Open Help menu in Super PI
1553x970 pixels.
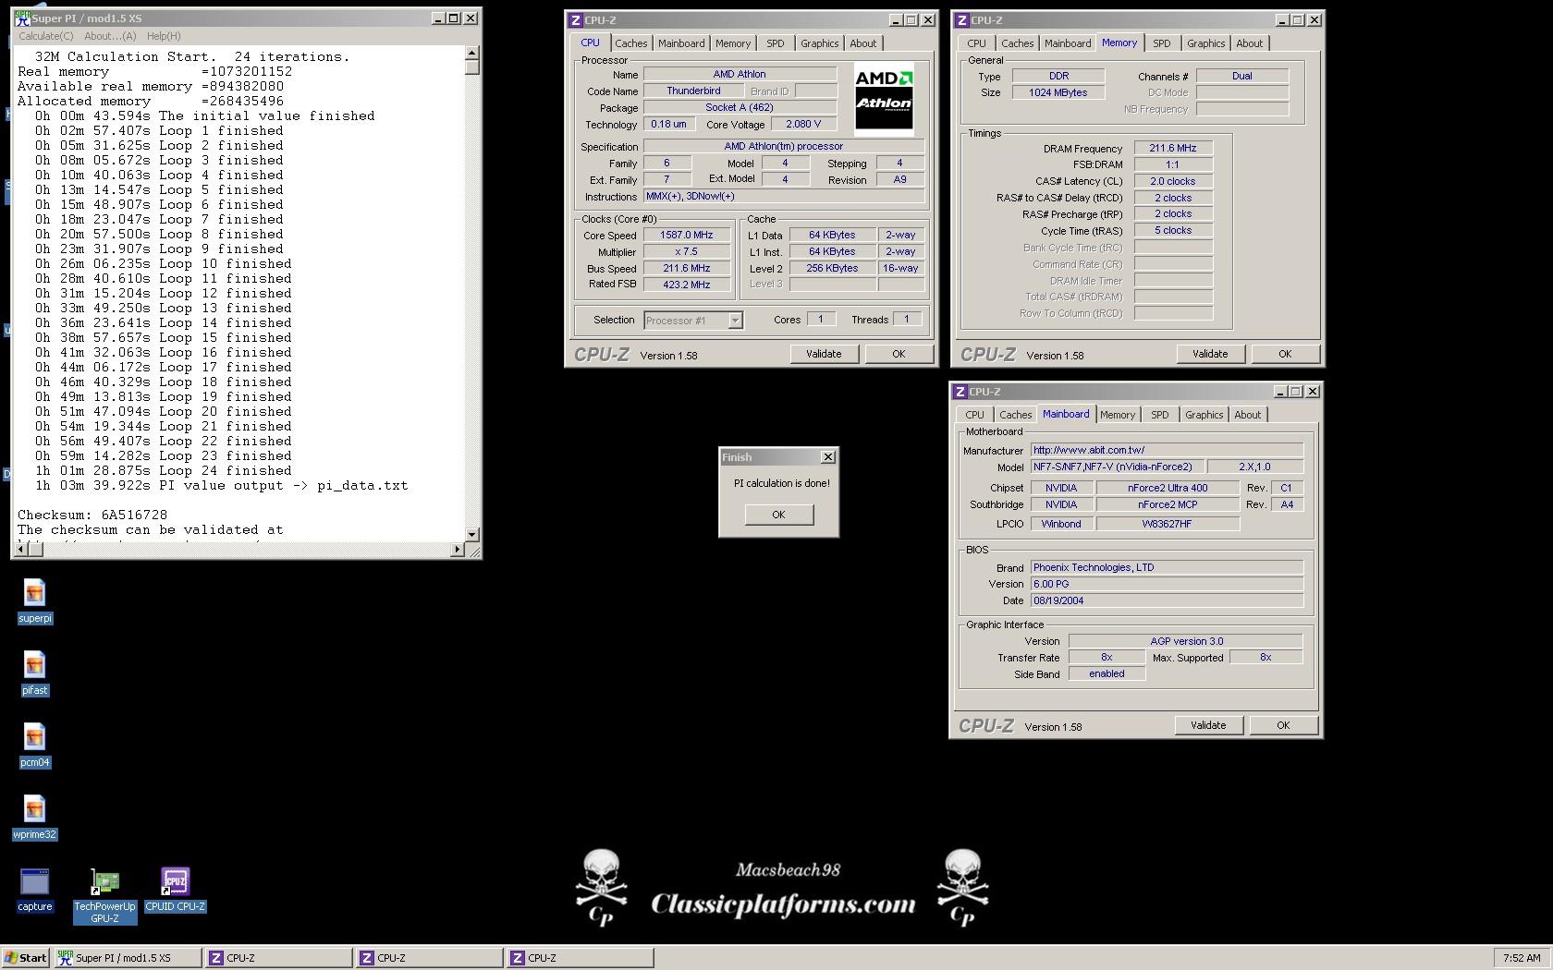click(x=164, y=36)
